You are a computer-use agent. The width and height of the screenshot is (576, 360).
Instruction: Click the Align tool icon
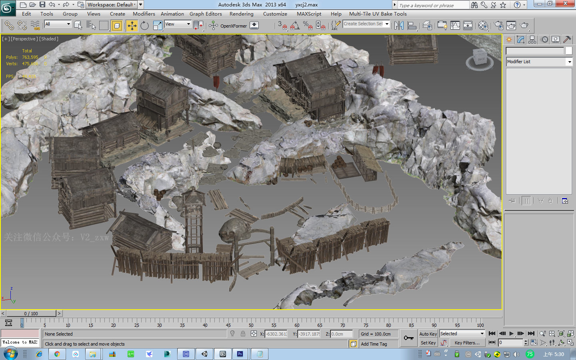coord(412,26)
